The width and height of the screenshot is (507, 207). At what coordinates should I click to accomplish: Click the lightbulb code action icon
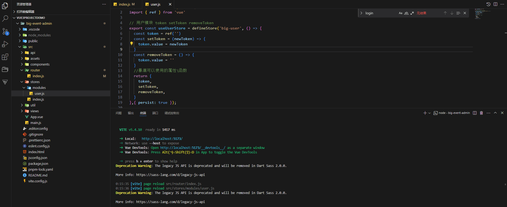131,44
